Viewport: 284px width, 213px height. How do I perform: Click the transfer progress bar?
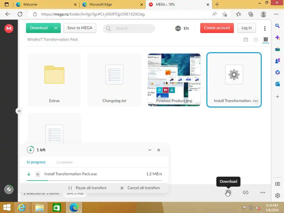pyautogui.click(x=94, y=180)
